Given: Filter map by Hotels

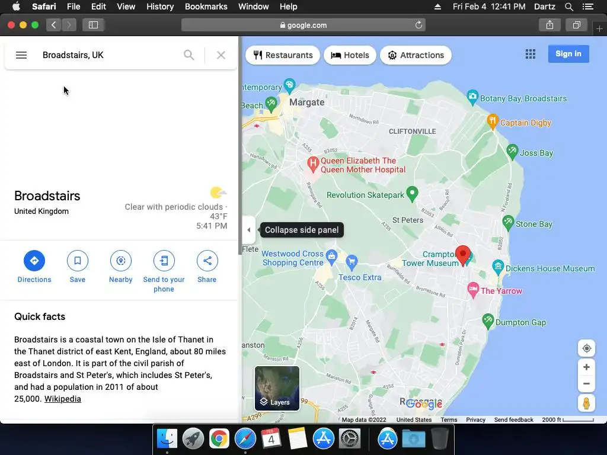Looking at the screenshot, I should pos(350,55).
